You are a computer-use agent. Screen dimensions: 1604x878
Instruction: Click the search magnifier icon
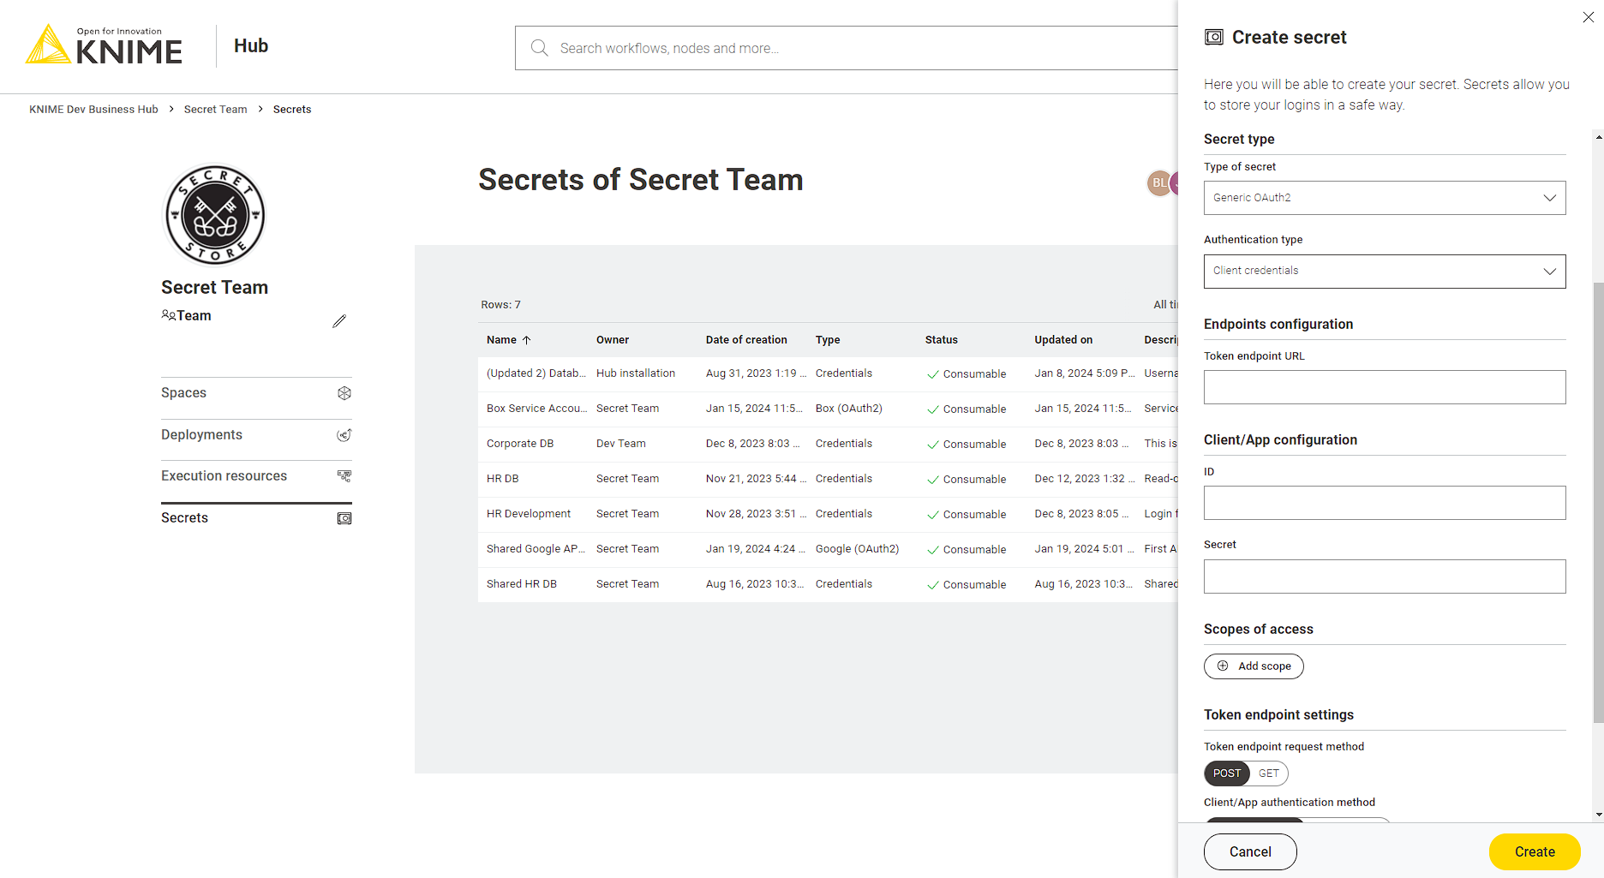click(x=539, y=48)
